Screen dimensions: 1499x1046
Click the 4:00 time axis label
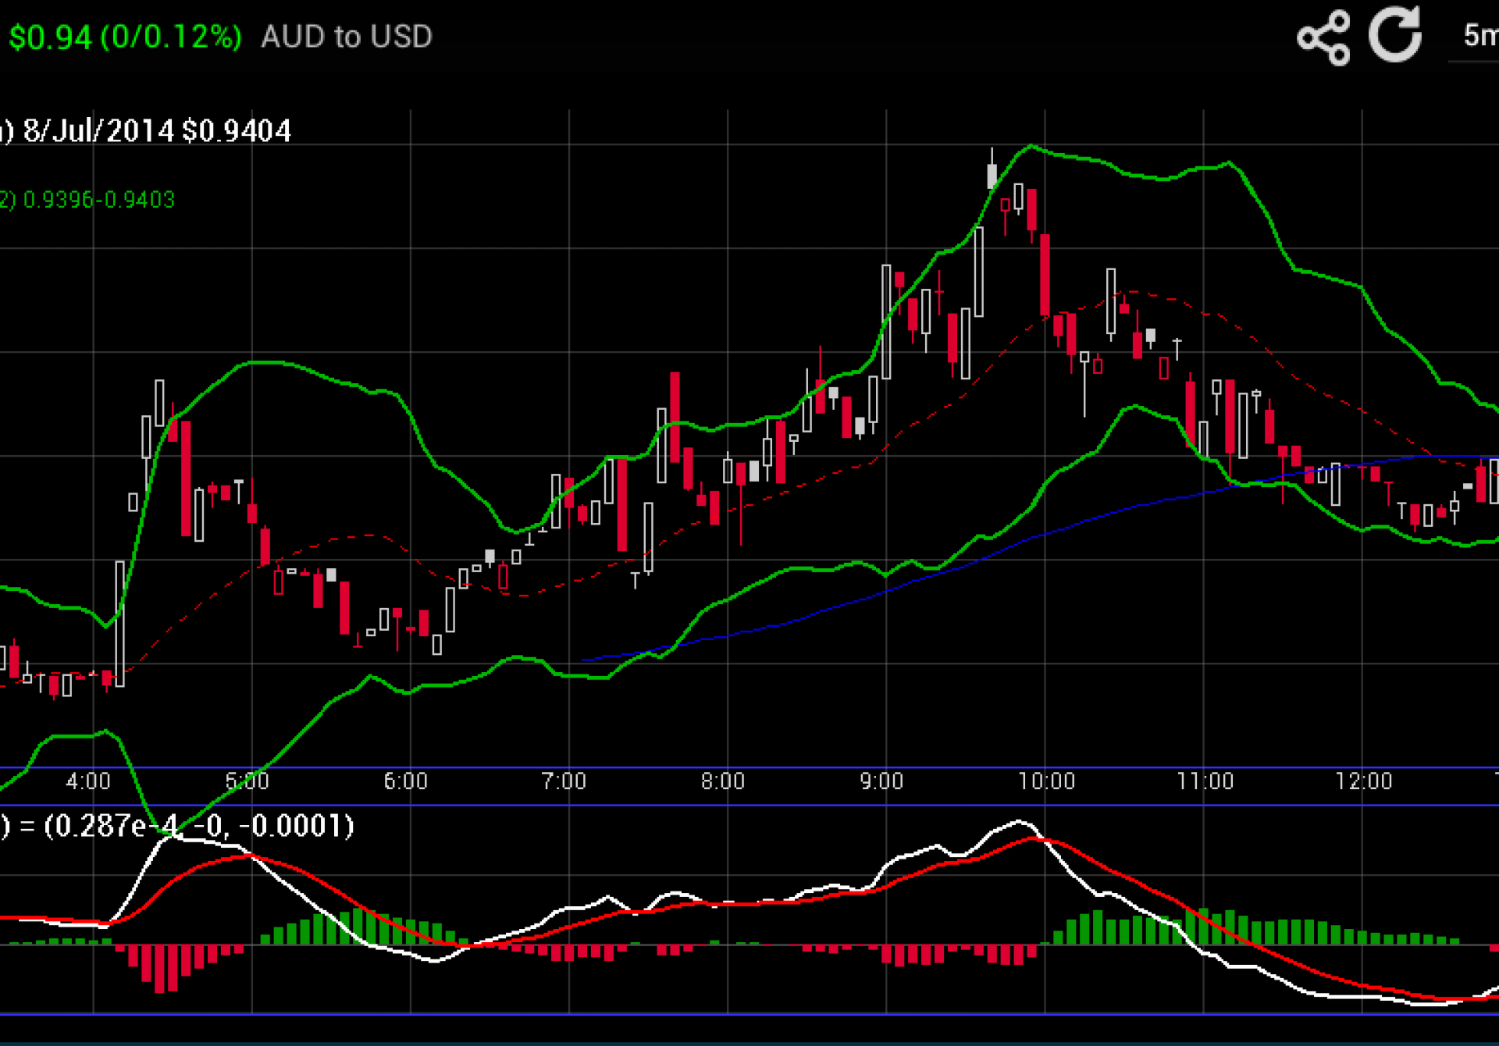(88, 781)
